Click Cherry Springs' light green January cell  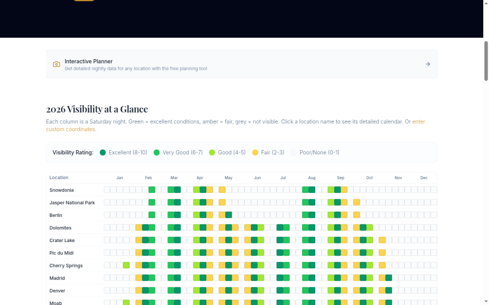[x=126, y=265]
